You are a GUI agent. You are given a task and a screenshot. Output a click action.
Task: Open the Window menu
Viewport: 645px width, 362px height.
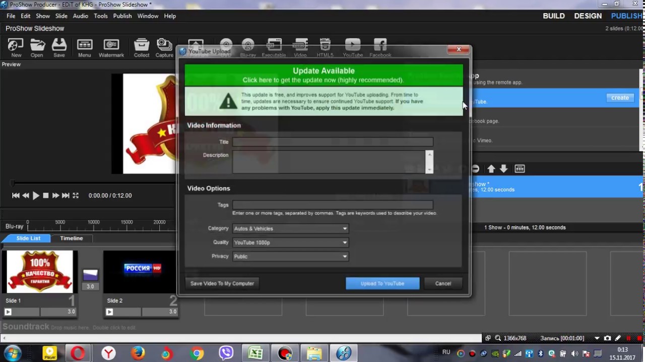(148, 16)
